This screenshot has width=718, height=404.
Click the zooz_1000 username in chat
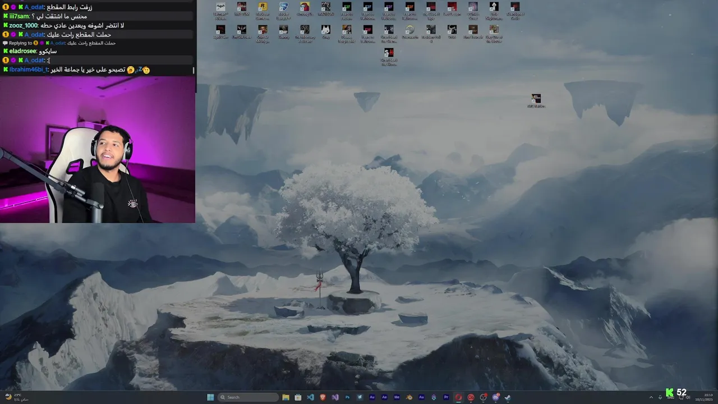click(24, 25)
